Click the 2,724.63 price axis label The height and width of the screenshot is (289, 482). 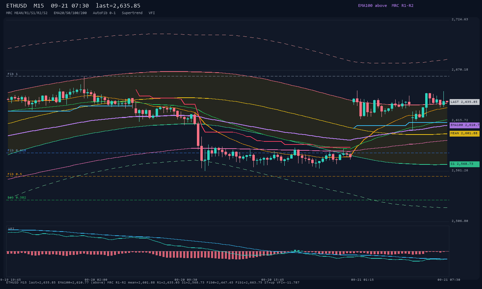pyautogui.click(x=460, y=19)
